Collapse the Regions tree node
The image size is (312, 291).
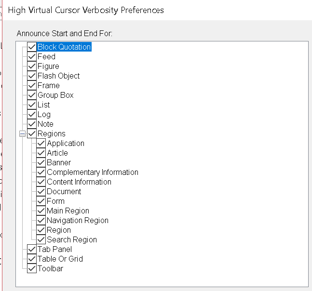23,134
